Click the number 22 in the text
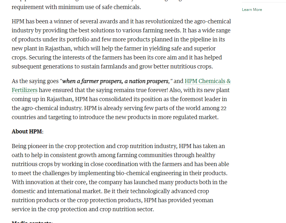This screenshot has width=286, height=223. [x=224, y=108]
